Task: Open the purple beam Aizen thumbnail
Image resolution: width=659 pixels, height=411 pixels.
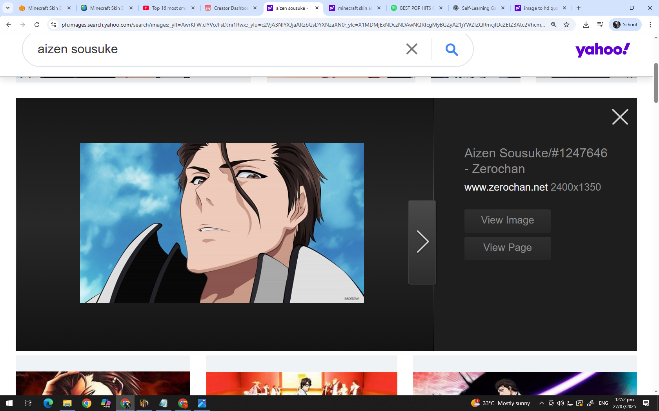Action: (x=525, y=383)
